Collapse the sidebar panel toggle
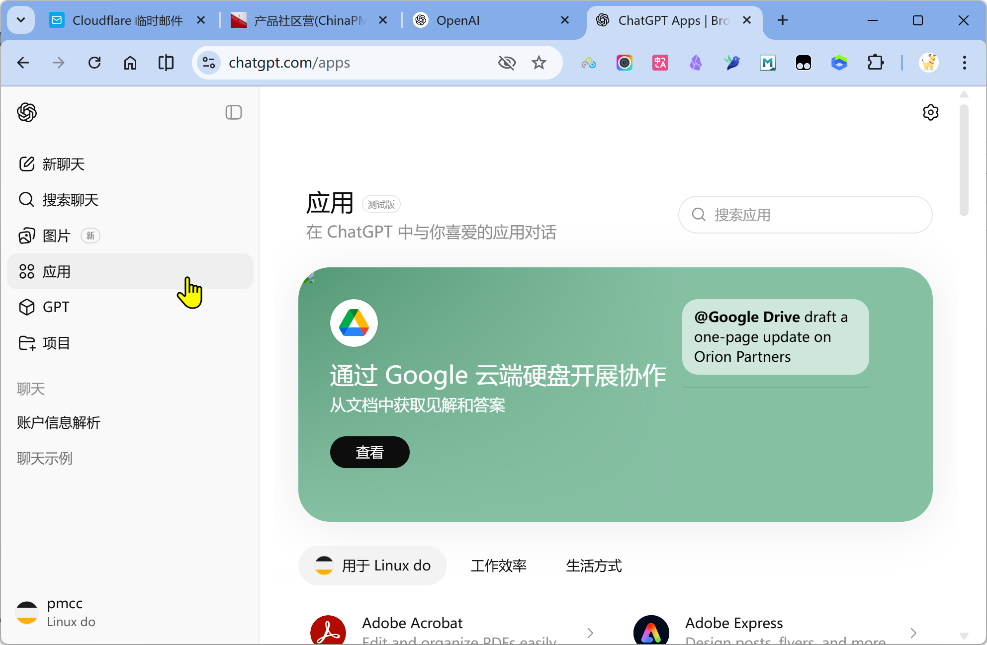This screenshot has height=645, width=987. [233, 112]
